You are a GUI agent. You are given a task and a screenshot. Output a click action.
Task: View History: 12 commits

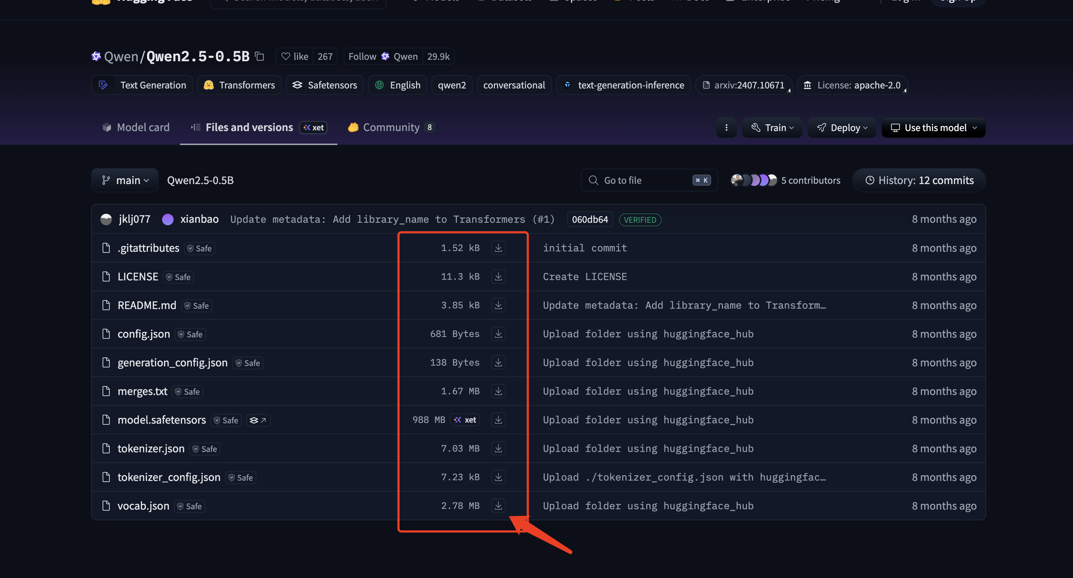(919, 180)
